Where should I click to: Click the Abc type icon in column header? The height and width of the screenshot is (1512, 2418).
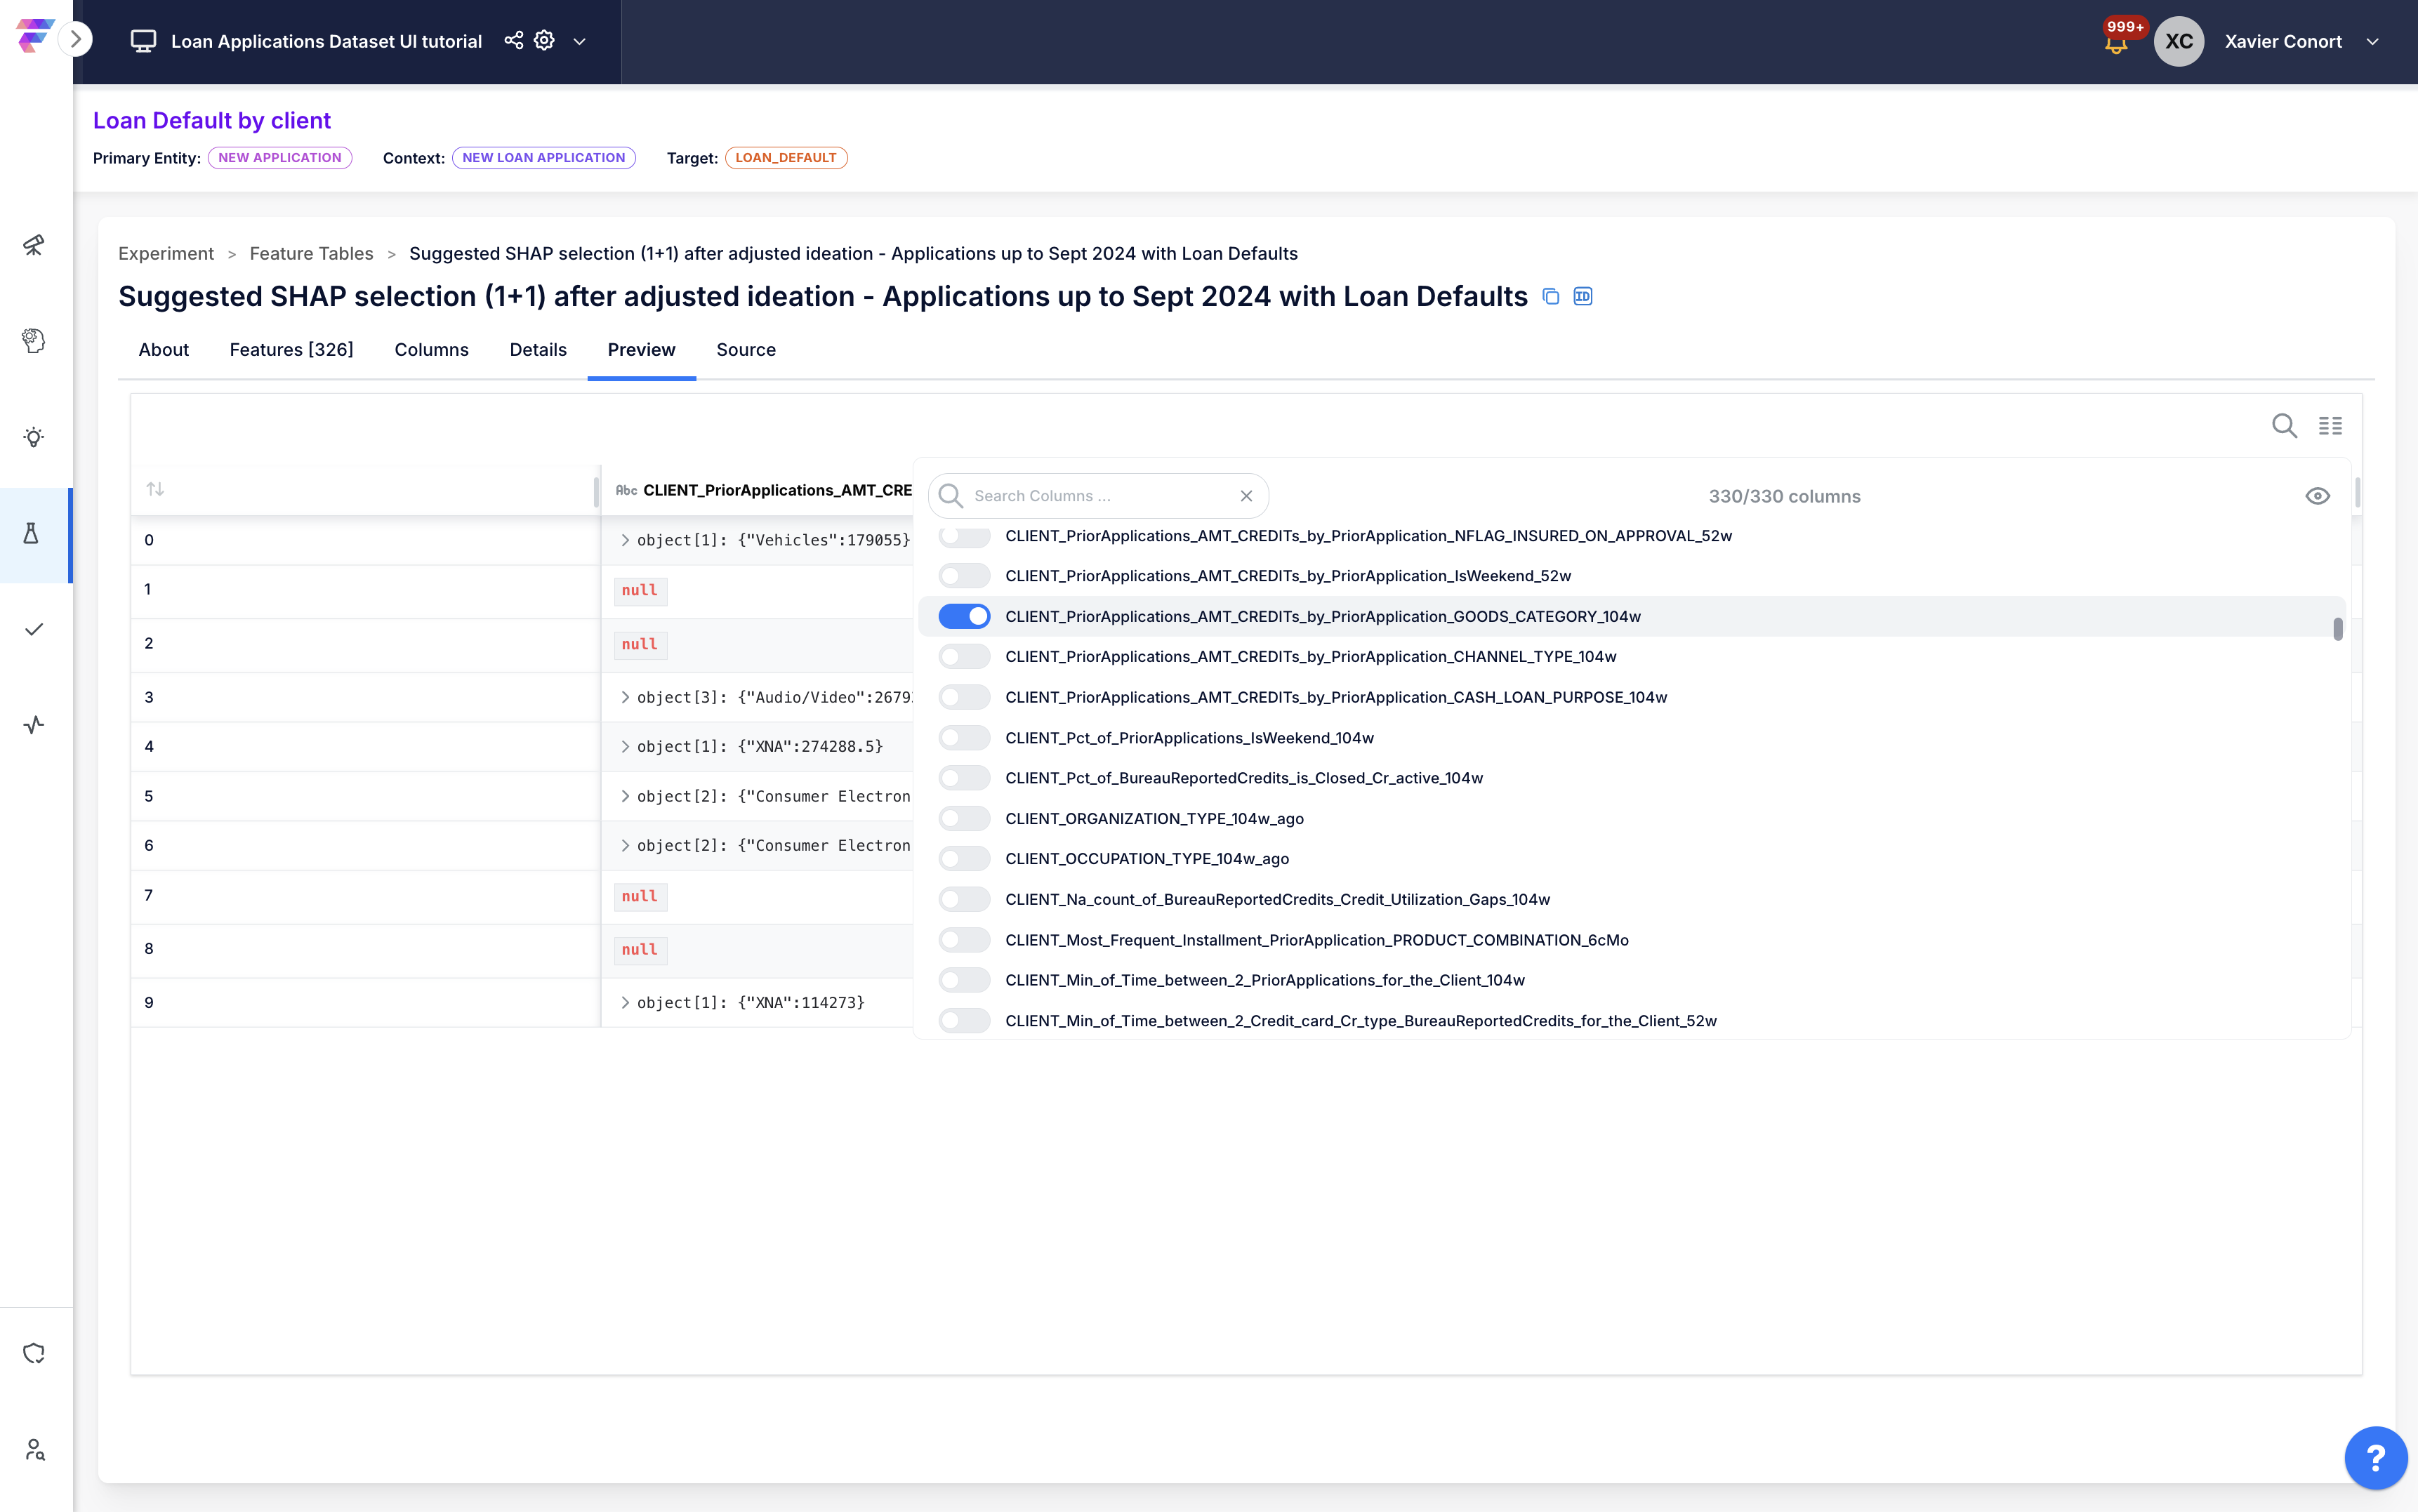(626, 490)
